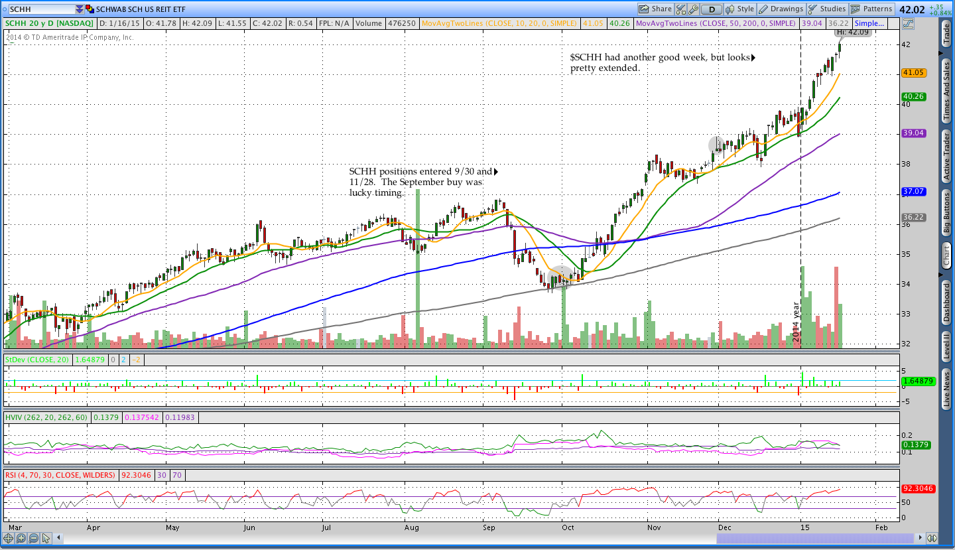
Task: Click MovAvgTwoLines 50, 200 study label
Action: pos(716,23)
